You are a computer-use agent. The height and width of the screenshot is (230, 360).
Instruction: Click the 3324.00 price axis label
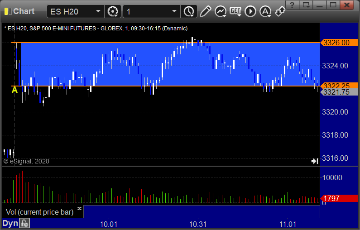(335, 66)
